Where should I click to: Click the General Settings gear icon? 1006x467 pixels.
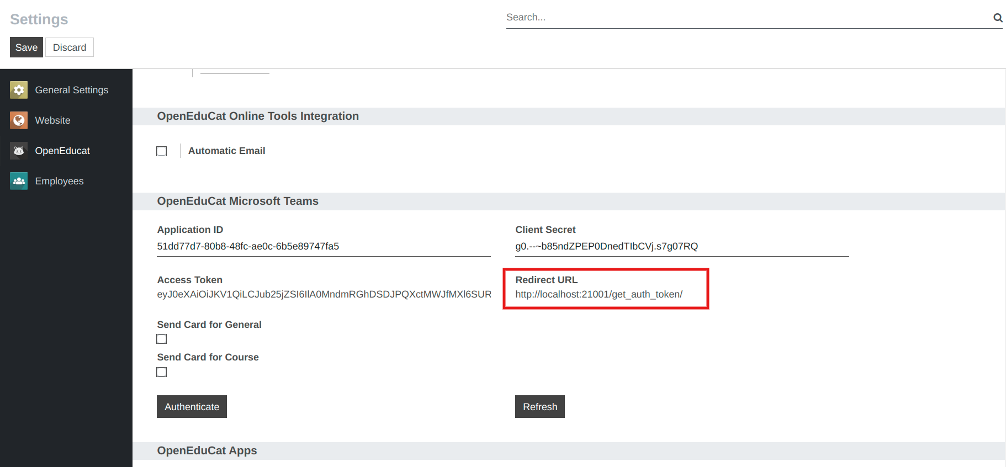point(19,90)
